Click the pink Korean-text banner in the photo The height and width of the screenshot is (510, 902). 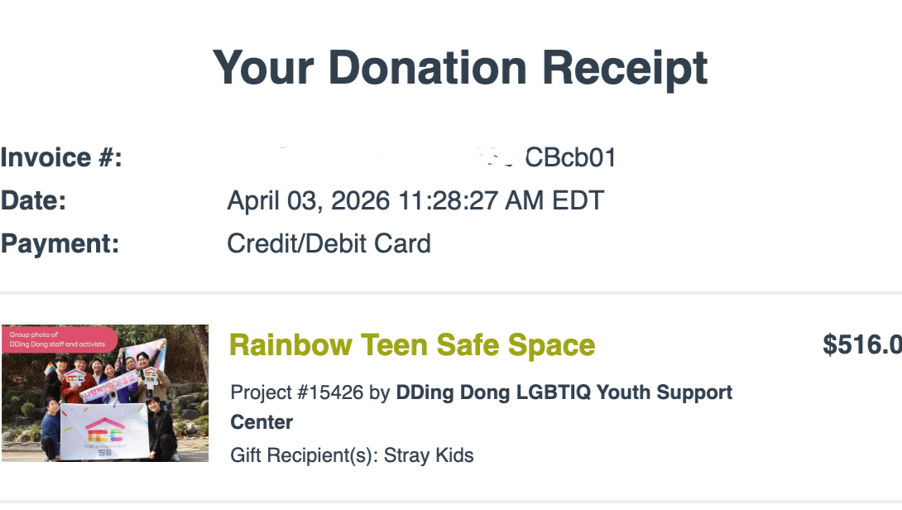108,385
